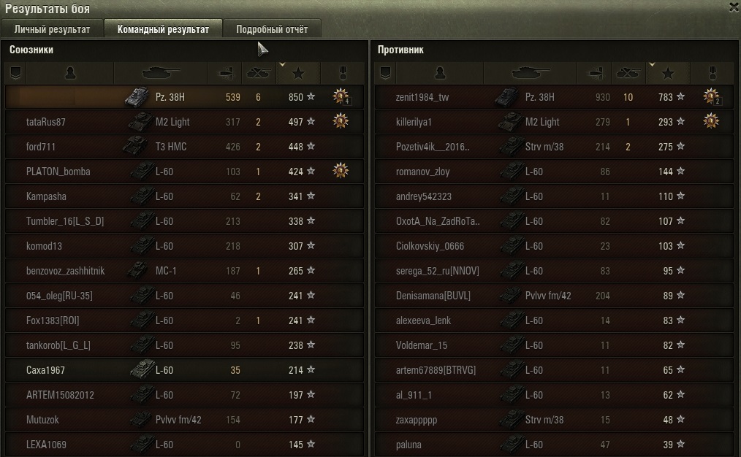Sort allies by player name icon
The image size is (741, 457).
(x=70, y=73)
